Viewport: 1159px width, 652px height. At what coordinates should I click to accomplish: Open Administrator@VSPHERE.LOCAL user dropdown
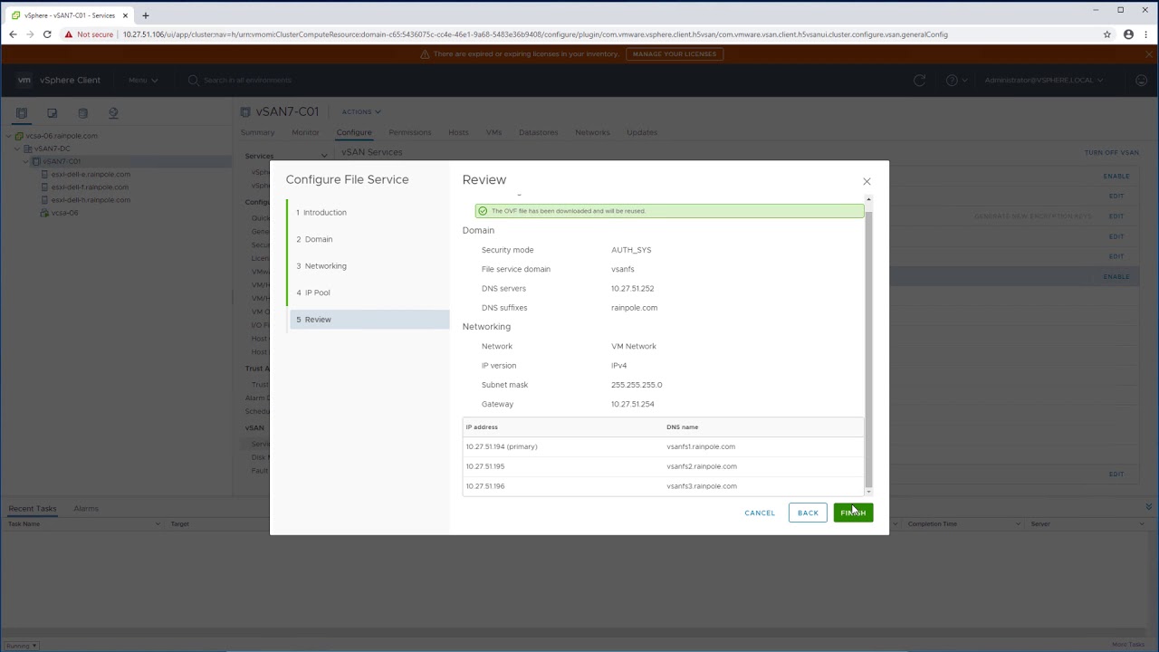pos(1043,80)
